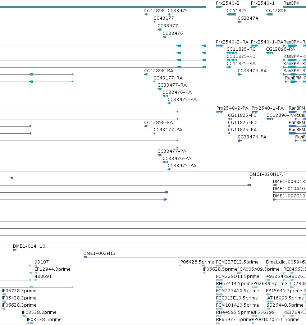Open EST IP02639.3prime
This screenshot has height=325, width=306.
coord(270,284)
